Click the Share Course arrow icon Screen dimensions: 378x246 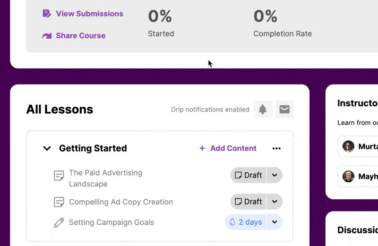(x=47, y=36)
